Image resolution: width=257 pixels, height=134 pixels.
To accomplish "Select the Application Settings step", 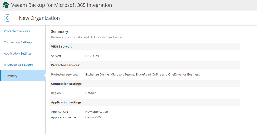I will 18,53.
